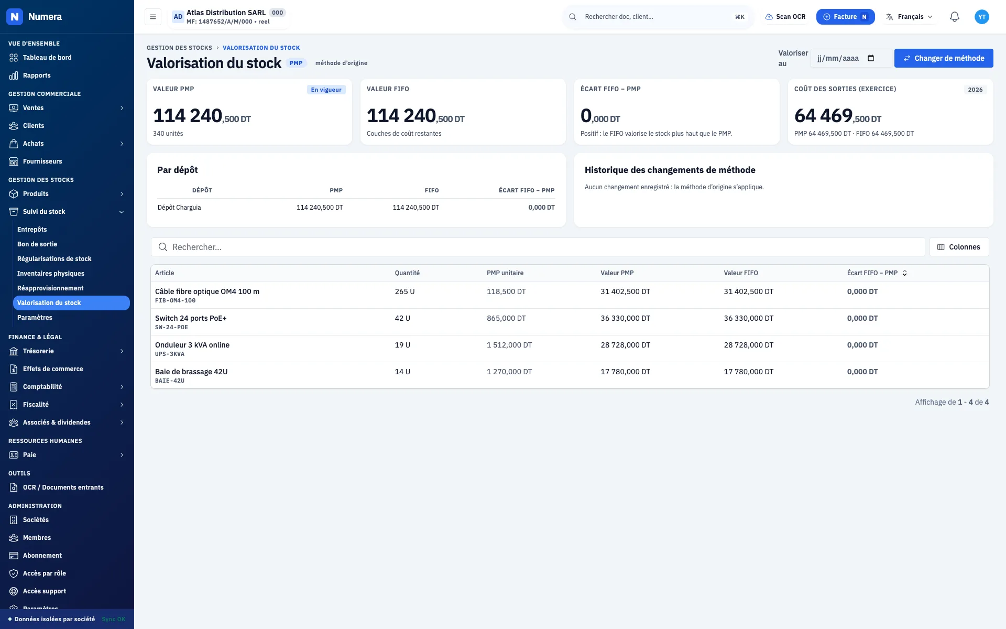Open the notifications bell
1006x629 pixels.
point(955,17)
